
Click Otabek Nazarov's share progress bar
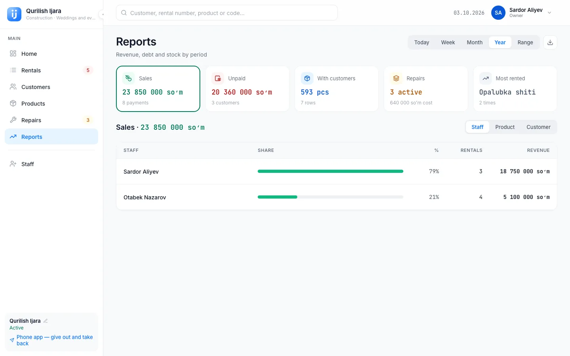331,197
